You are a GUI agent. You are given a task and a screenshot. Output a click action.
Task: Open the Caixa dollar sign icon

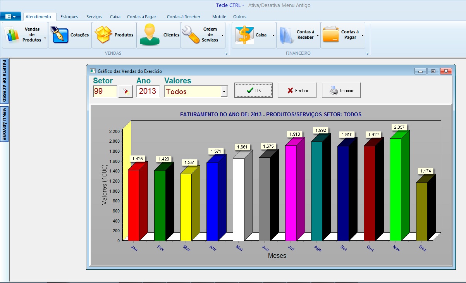tap(245, 35)
